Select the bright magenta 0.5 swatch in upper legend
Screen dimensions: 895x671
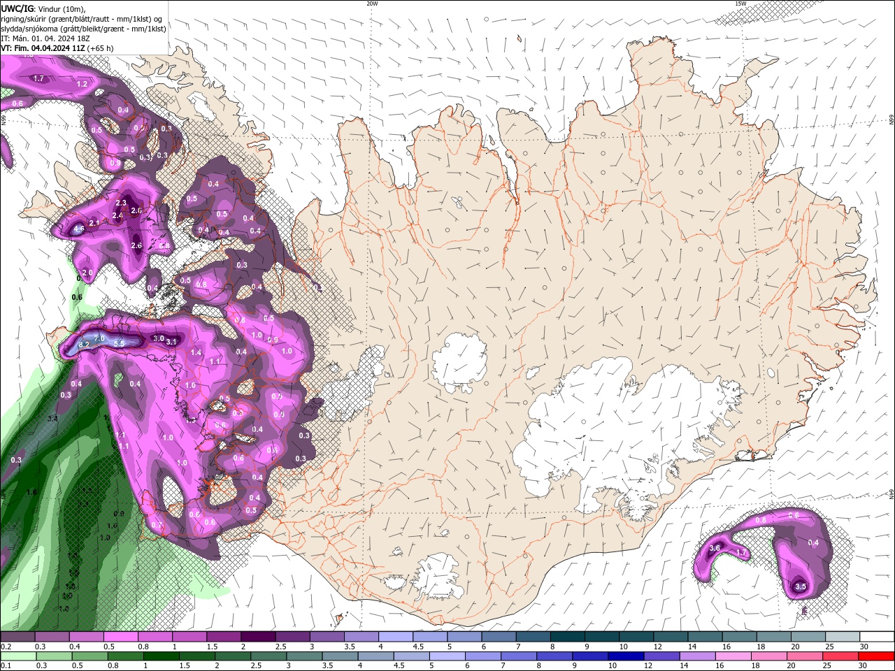pos(120,637)
